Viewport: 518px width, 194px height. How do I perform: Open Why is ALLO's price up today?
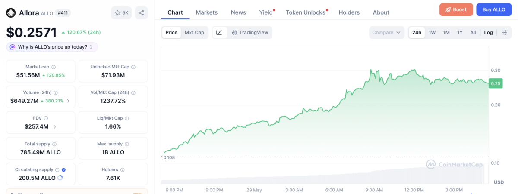(52, 47)
